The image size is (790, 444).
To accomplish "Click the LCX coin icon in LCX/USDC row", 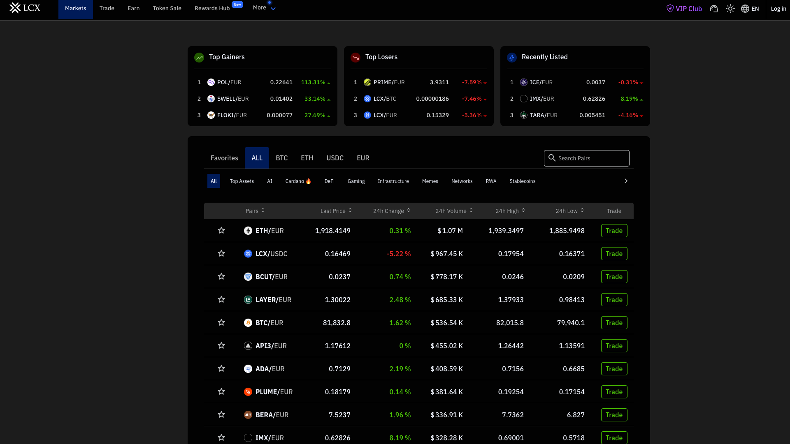I will pyautogui.click(x=248, y=254).
